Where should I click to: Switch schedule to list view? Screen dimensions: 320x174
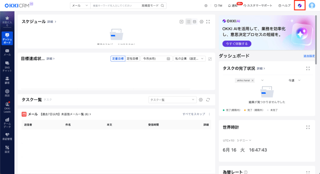(188, 22)
